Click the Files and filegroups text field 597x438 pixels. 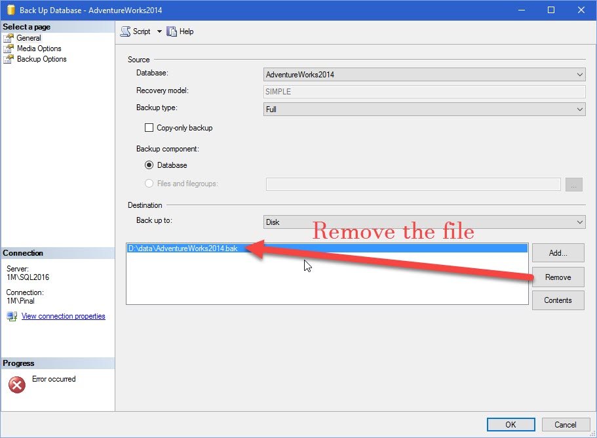pyautogui.click(x=413, y=184)
